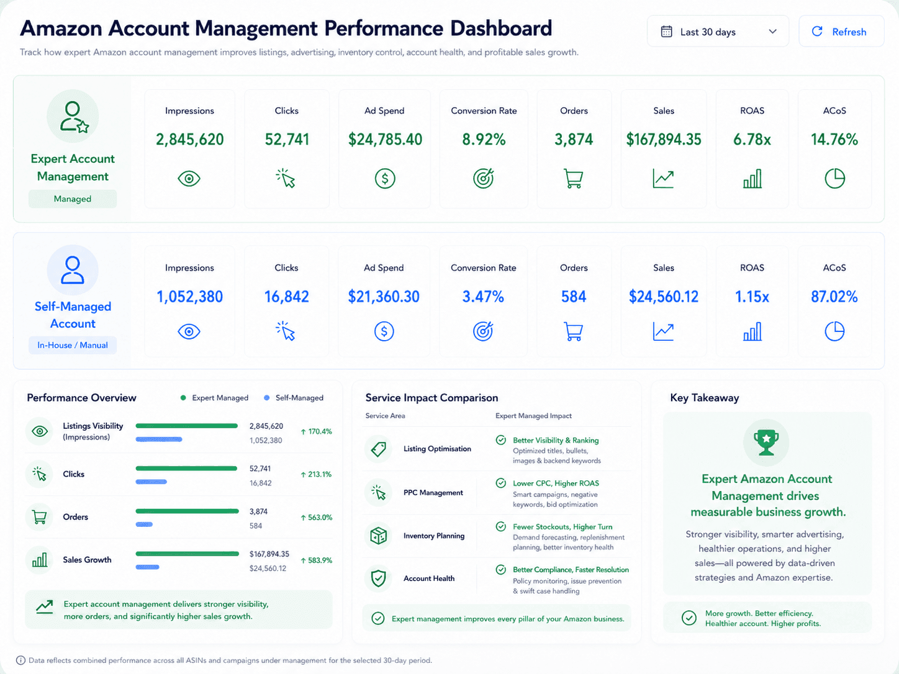The image size is (899, 674).
Task: Click the Service Impact Comparison heading
Action: pos(431,398)
